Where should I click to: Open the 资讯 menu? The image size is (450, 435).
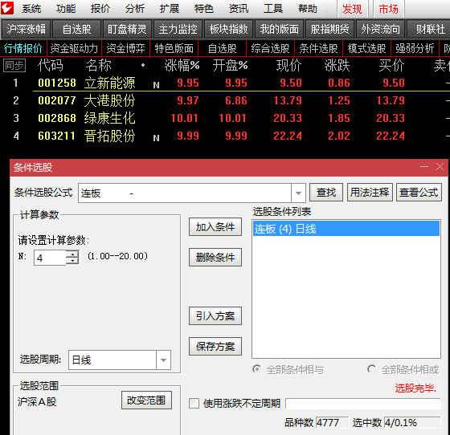239,9
